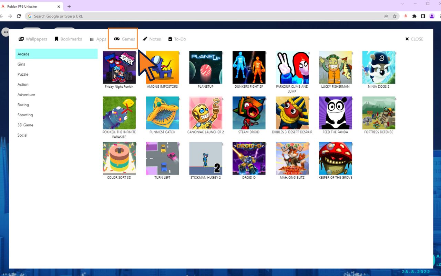
Task: Open Dunkers Fight 2P game
Action: click(249, 68)
